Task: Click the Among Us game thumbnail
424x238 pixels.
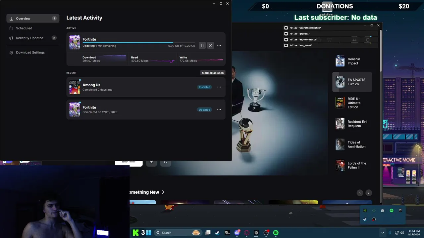Action: (75, 87)
